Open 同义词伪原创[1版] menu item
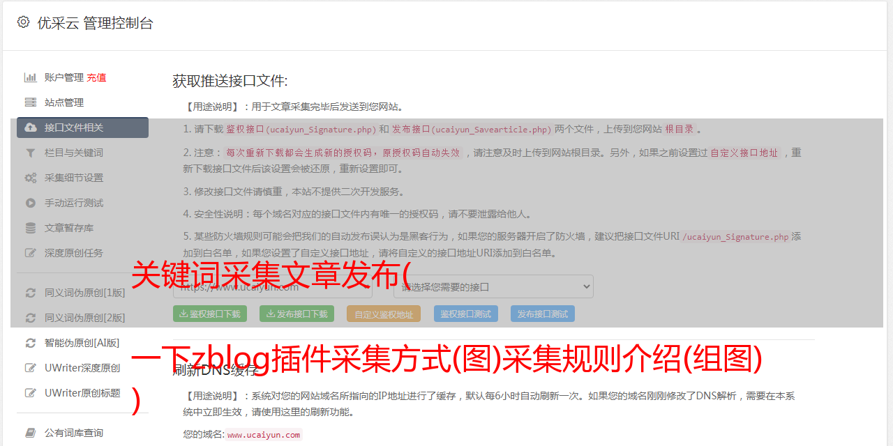 [x=85, y=293]
